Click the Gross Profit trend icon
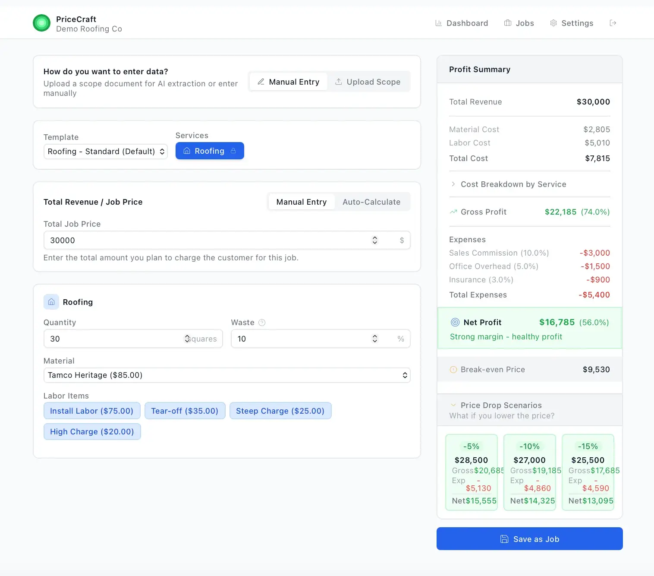Image resolution: width=654 pixels, height=576 pixels. coord(453,212)
